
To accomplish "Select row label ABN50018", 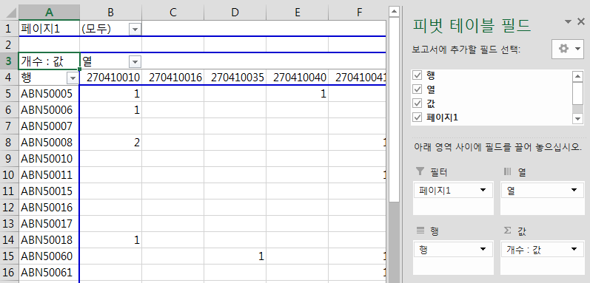I will [49, 240].
